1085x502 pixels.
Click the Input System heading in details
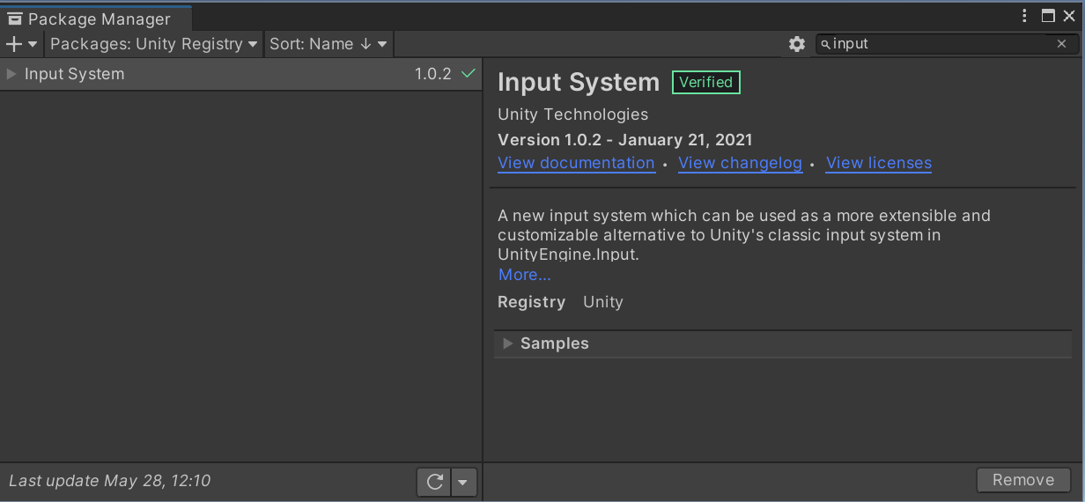tap(579, 82)
